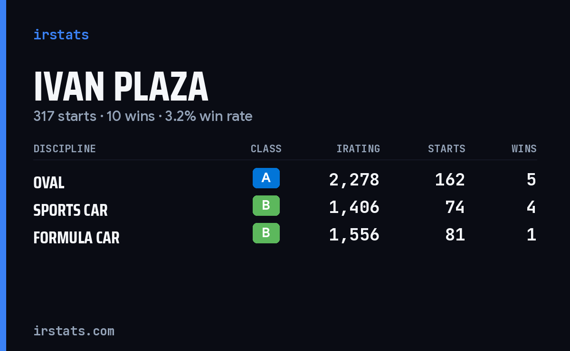Image resolution: width=570 pixels, height=351 pixels.
Task: Click the Oval iRating value 2,278
Action: (x=354, y=180)
